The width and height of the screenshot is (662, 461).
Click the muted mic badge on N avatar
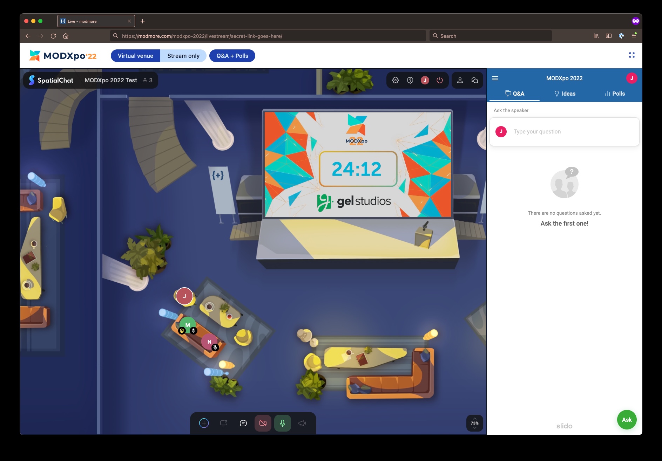point(215,348)
